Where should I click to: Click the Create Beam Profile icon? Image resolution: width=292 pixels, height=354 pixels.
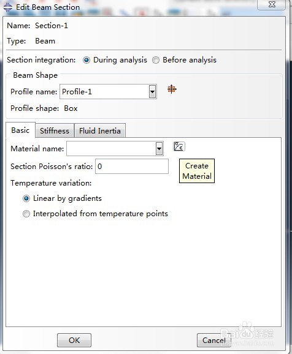(x=172, y=89)
